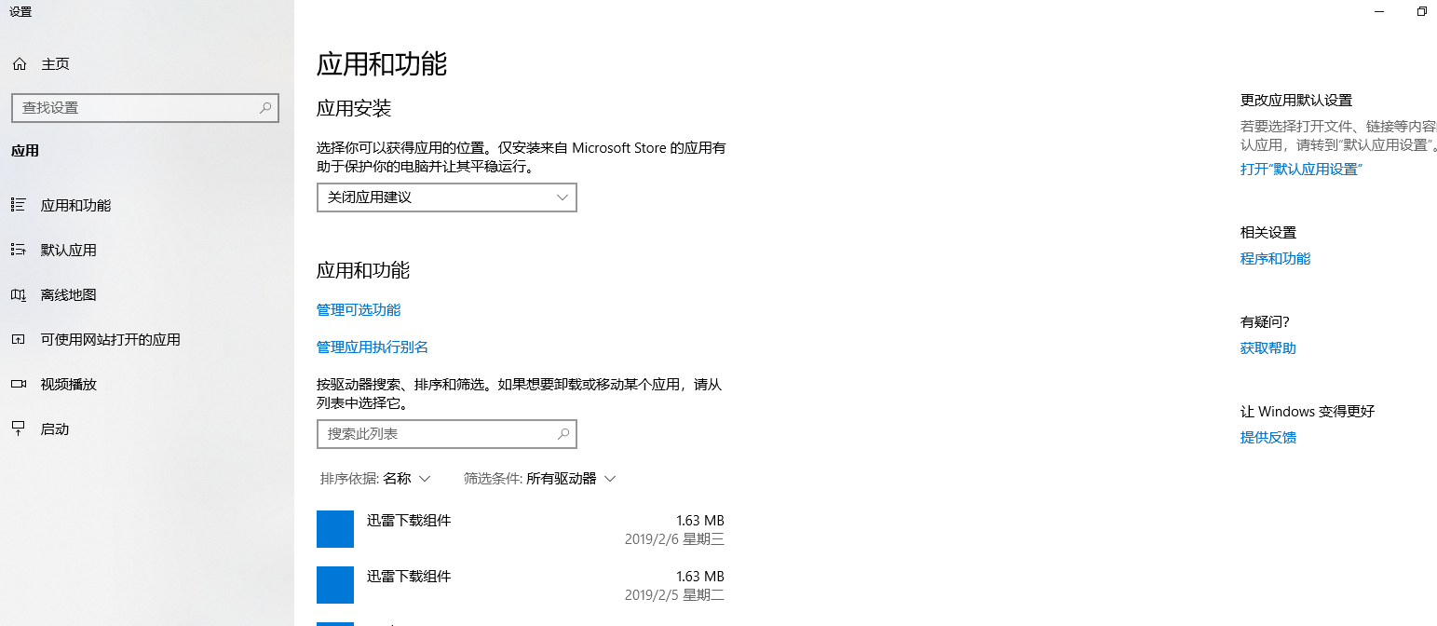Click 打开"默认应用设置" link

click(1302, 170)
